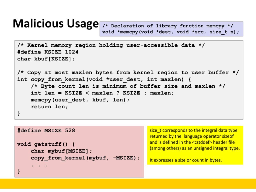Click the 'defined in the <cstddef> header file' line
The image size is (256, 192).
pos(192,142)
